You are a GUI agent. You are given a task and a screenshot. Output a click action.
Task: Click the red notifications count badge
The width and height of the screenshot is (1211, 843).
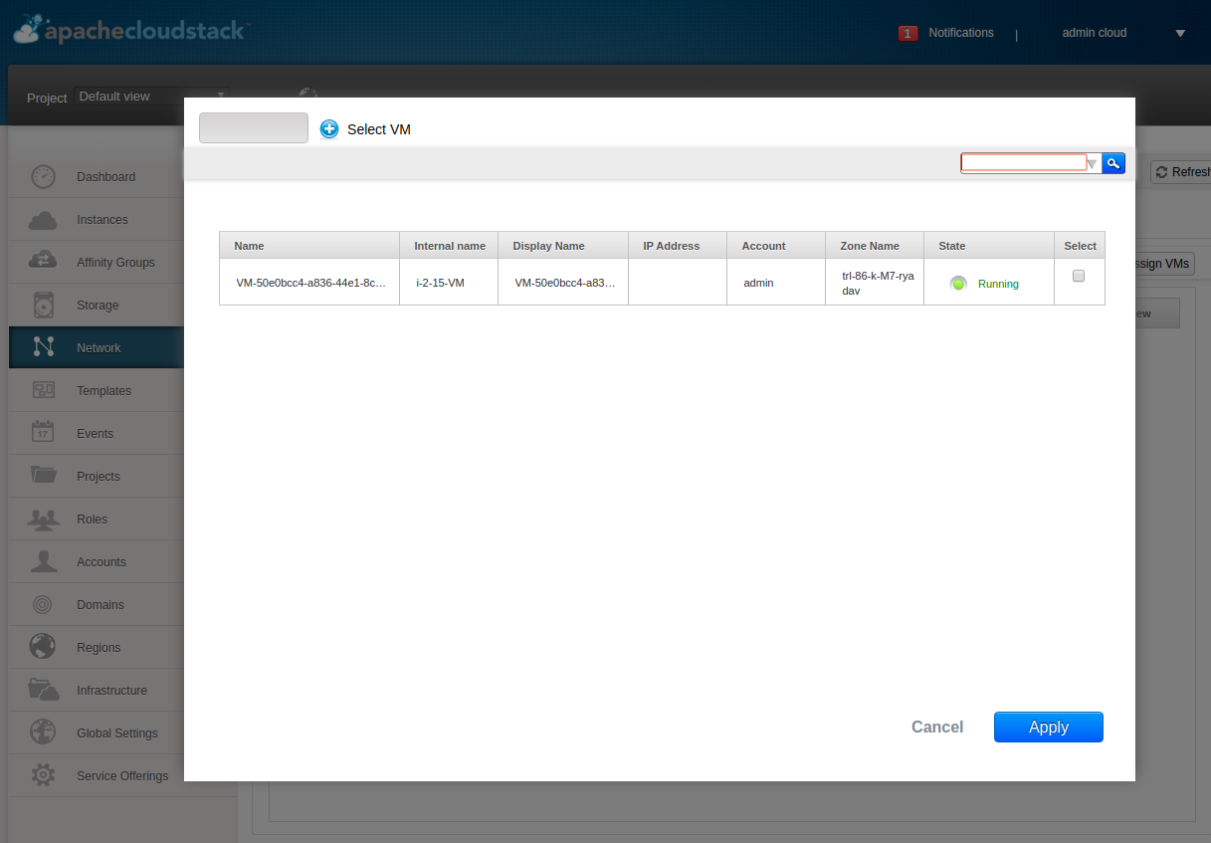coord(908,33)
